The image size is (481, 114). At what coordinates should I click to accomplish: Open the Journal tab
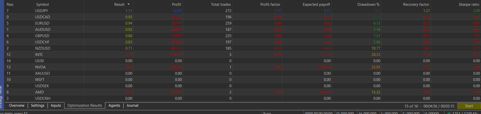pyautogui.click(x=132, y=105)
